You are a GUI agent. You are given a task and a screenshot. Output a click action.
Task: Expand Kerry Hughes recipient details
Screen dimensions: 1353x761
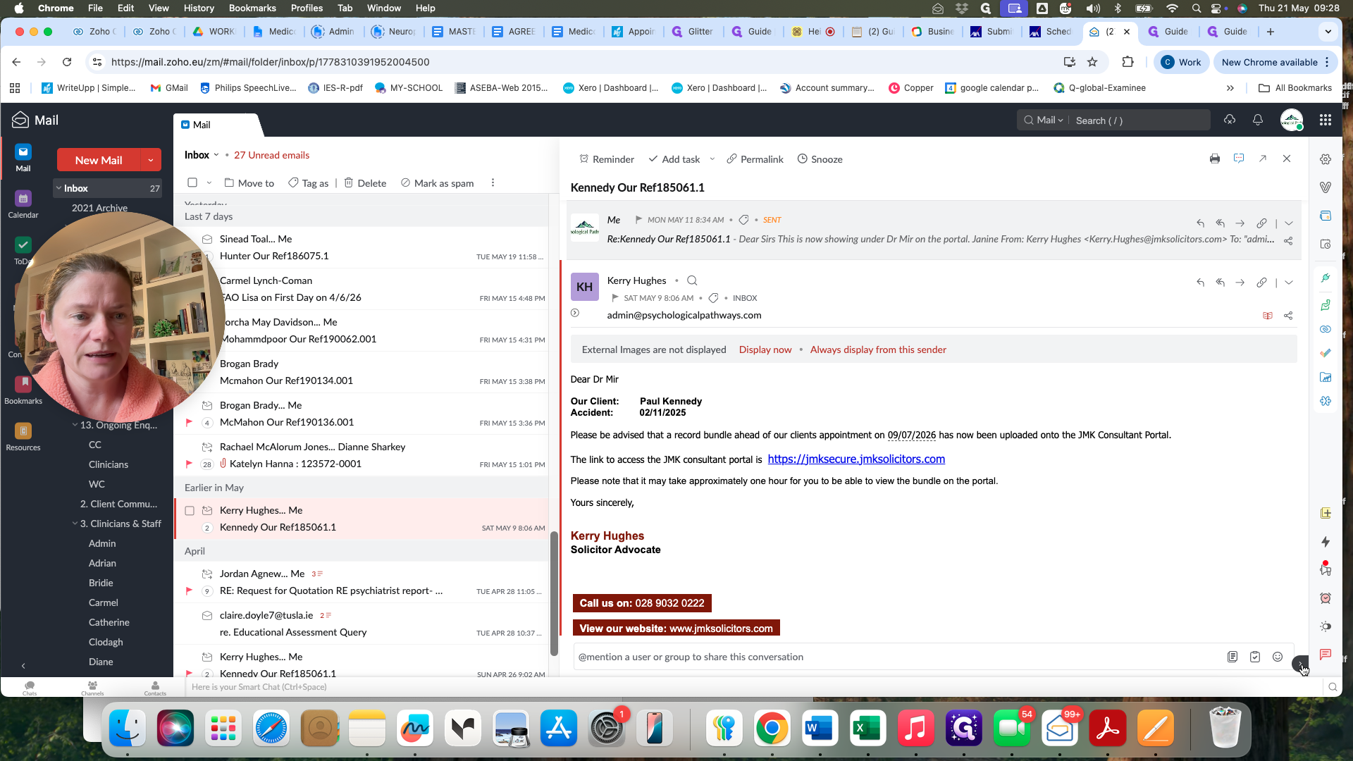click(x=575, y=313)
